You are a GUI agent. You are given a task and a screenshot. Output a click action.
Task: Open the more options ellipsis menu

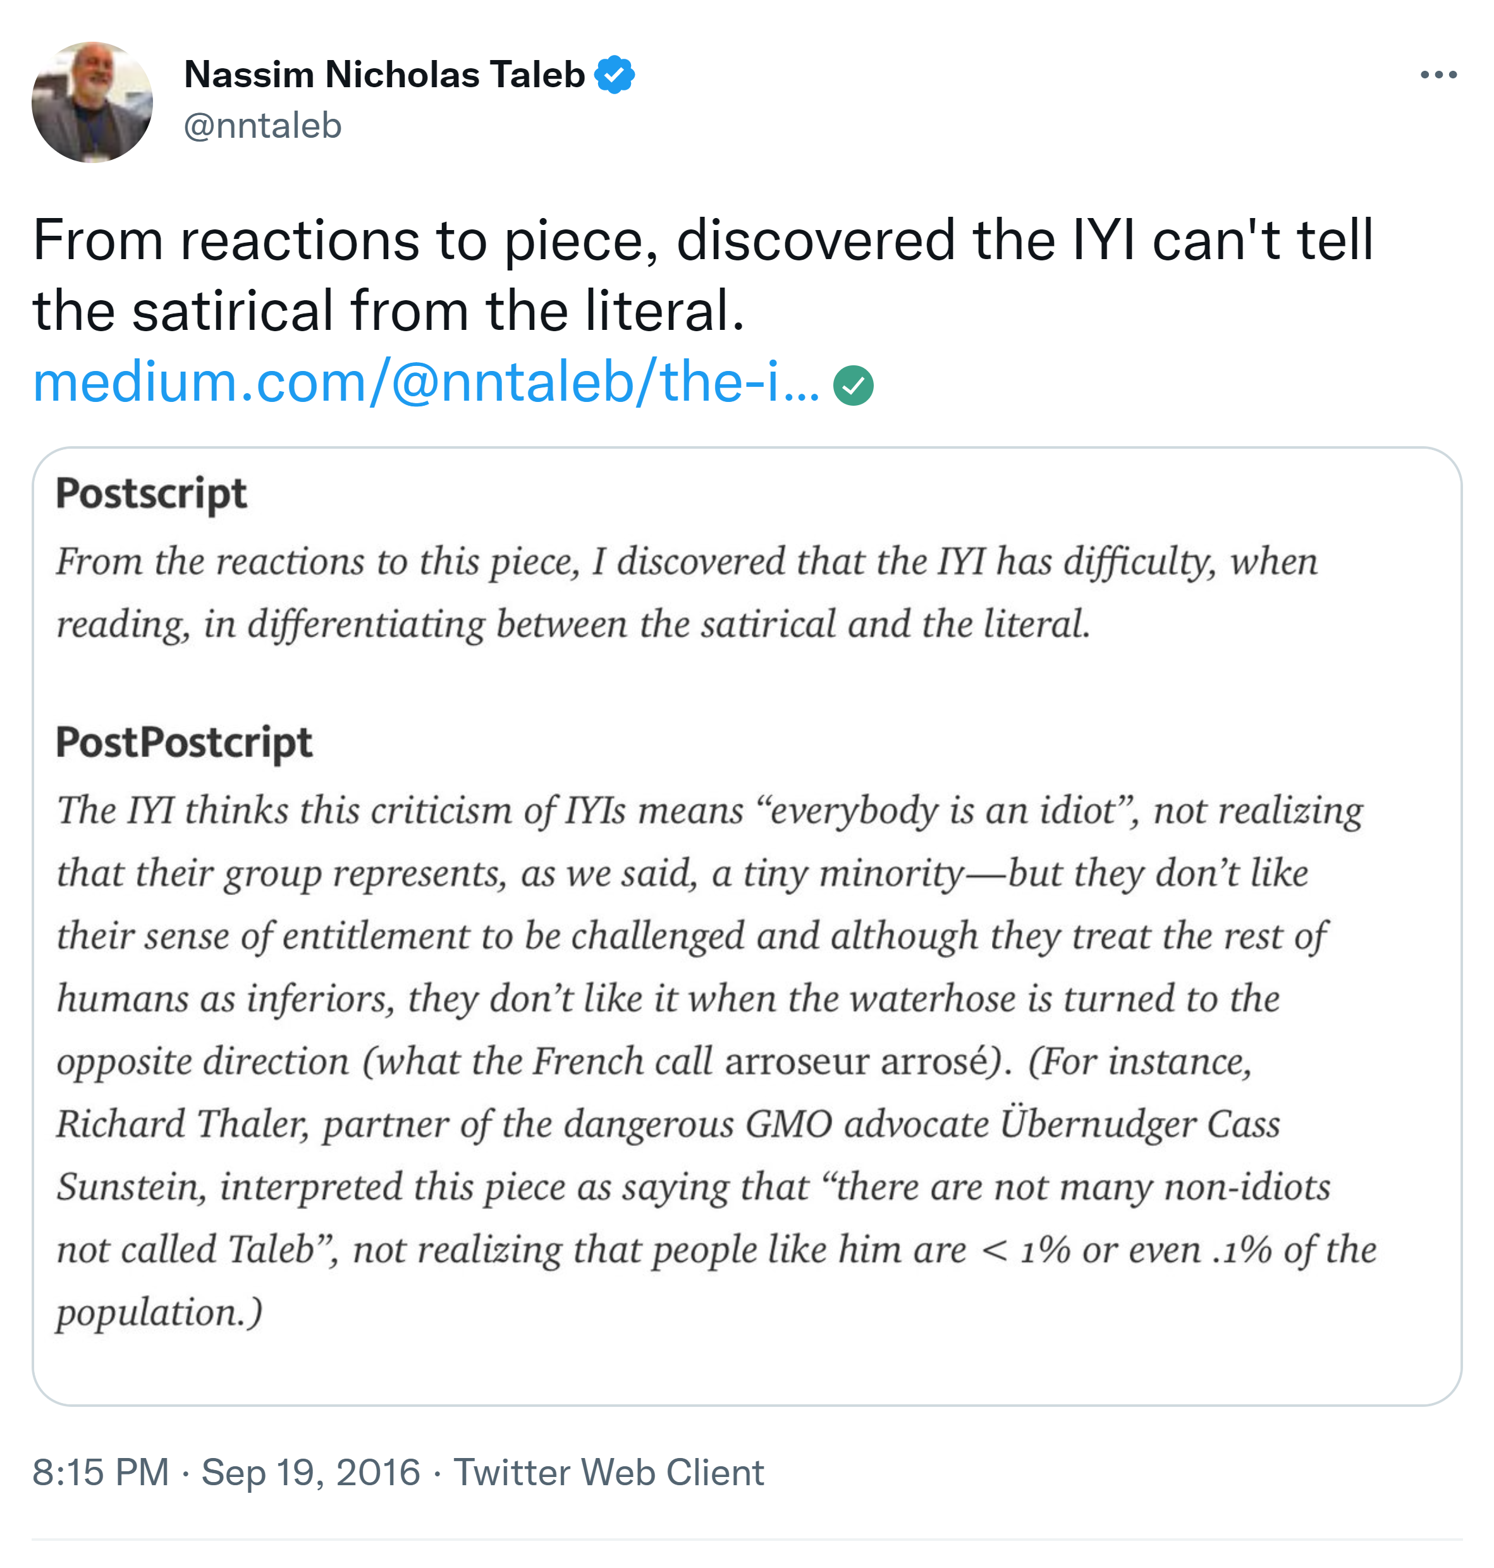coord(1438,75)
